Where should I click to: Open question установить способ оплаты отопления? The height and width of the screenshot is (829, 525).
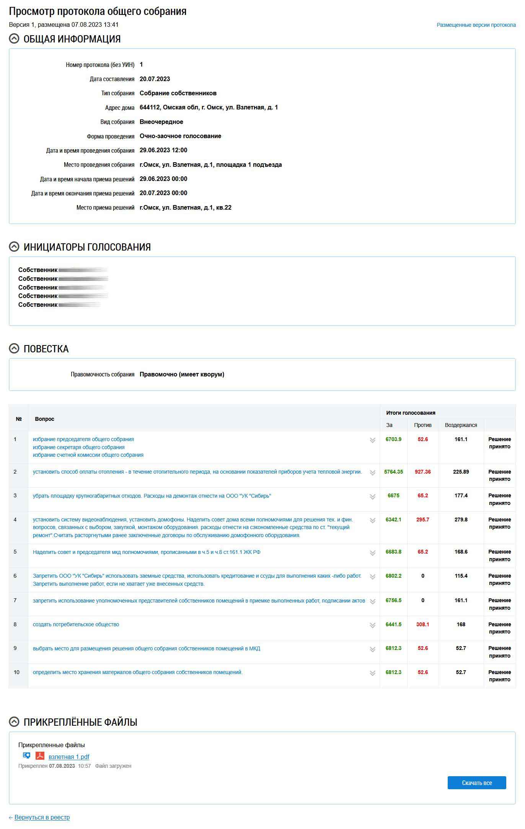point(197,472)
